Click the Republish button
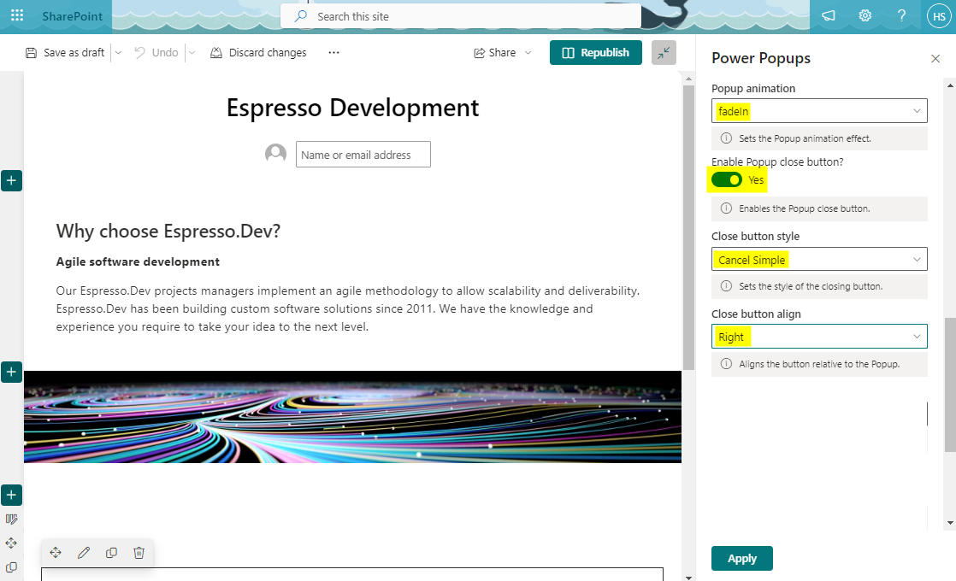Image resolution: width=956 pixels, height=581 pixels. click(x=595, y=53)
